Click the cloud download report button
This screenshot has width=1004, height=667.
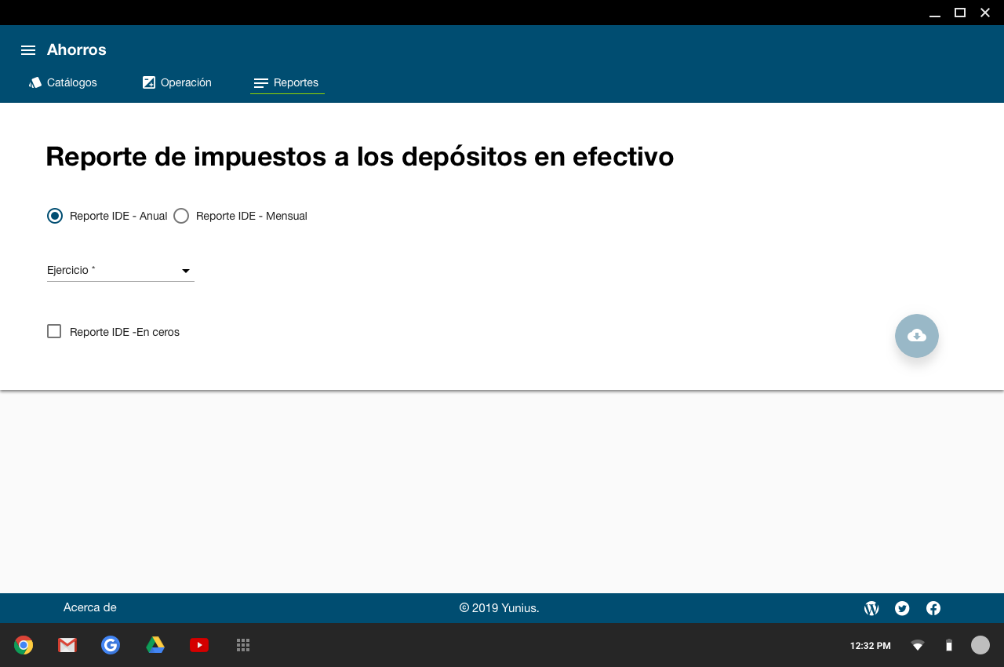click(916, 336)
